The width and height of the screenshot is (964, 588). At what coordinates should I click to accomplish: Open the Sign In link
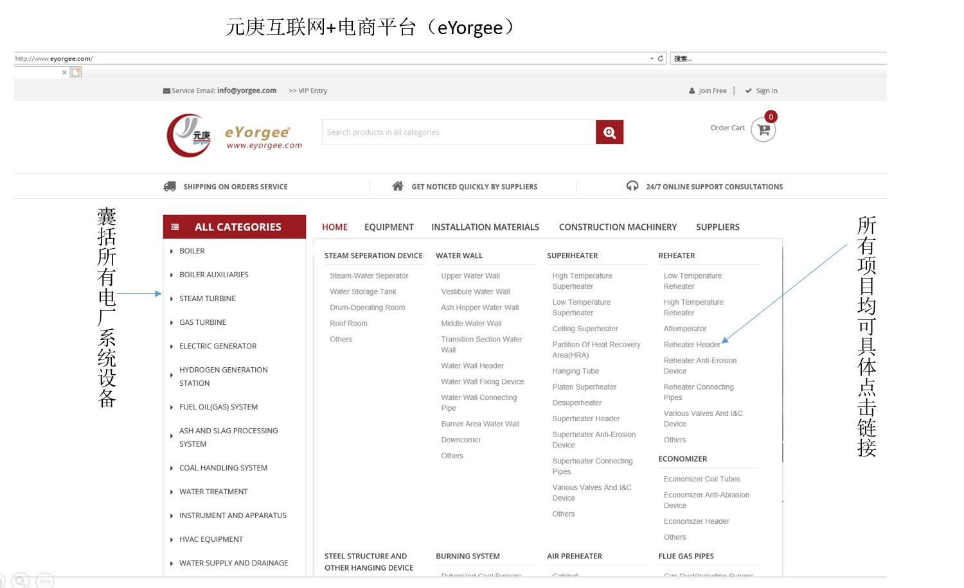pyautogui.click(x=767, y=91)
